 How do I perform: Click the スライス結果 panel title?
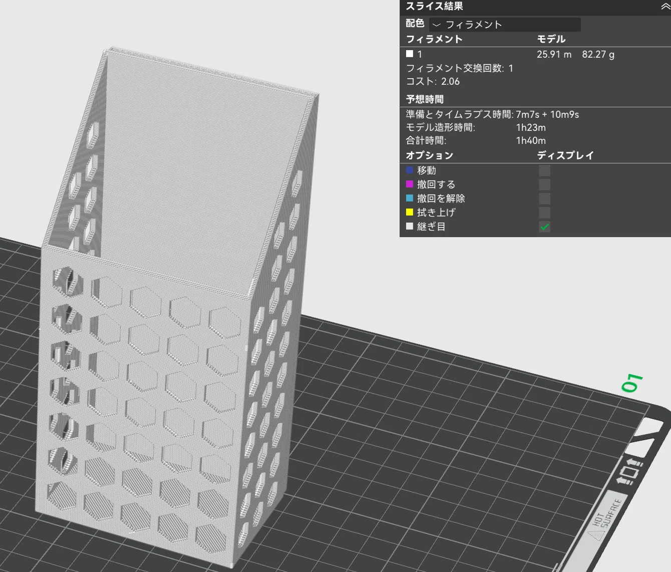434,7
